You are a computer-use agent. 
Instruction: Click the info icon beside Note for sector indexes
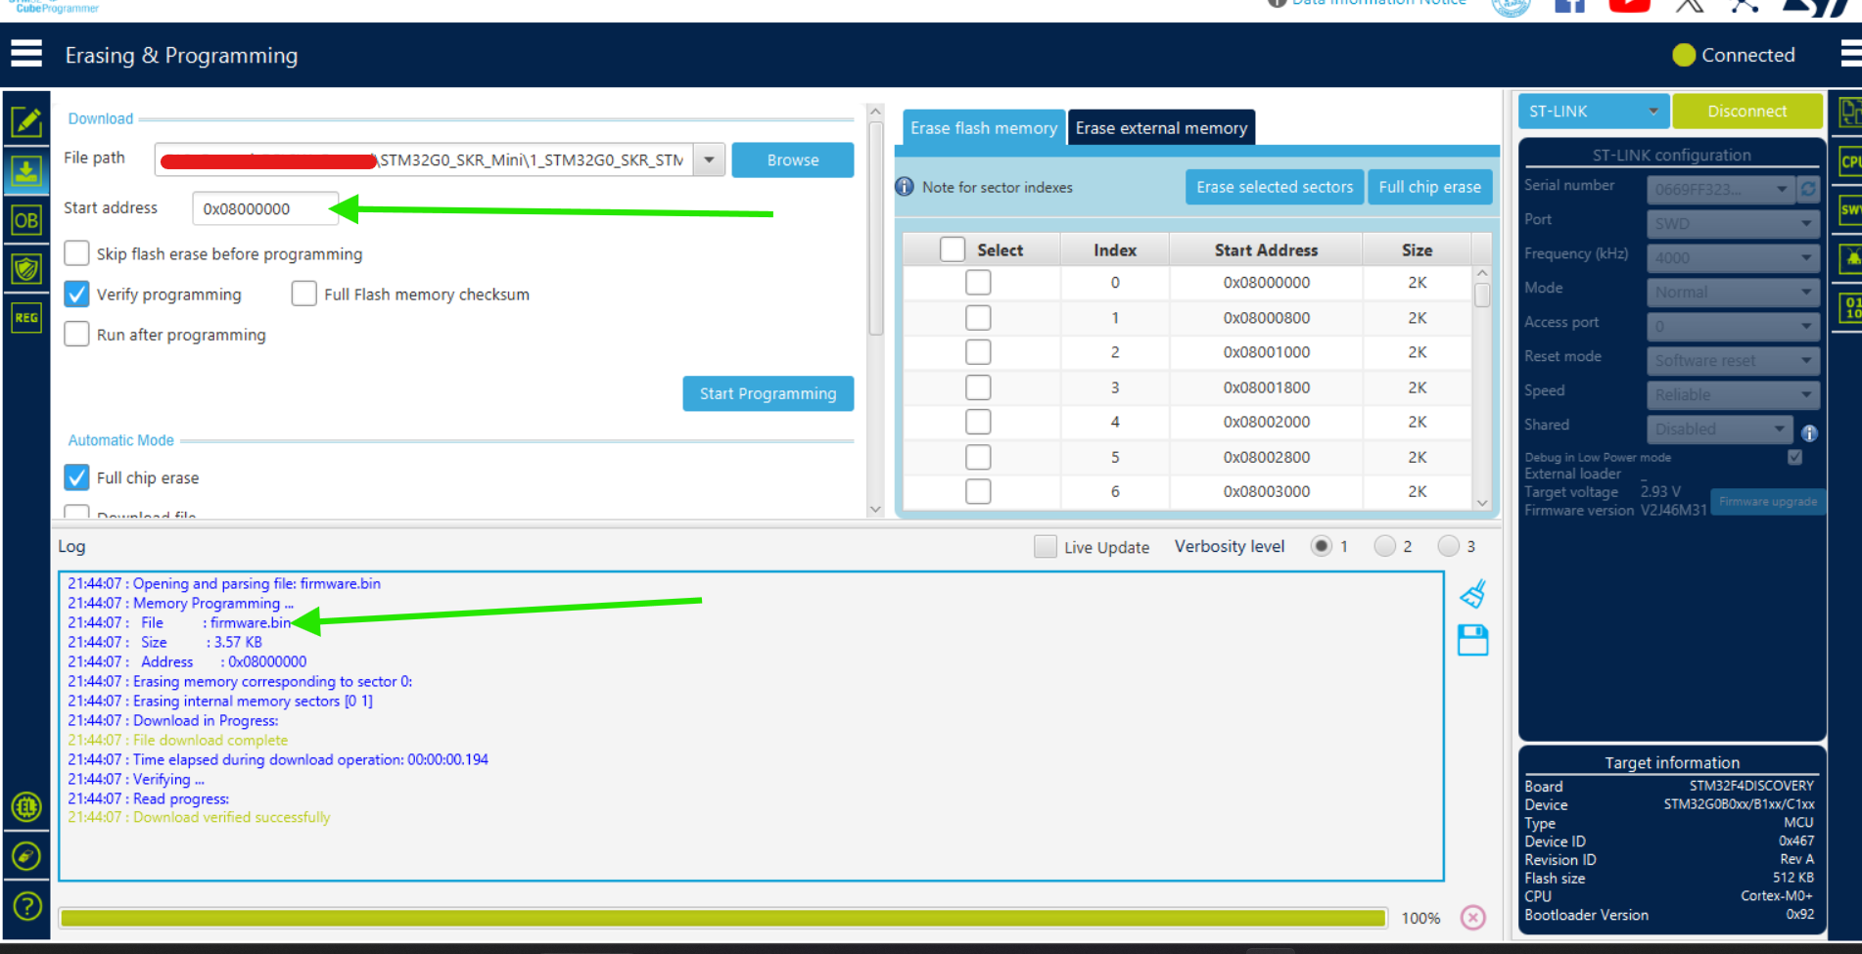coord(905,187)
